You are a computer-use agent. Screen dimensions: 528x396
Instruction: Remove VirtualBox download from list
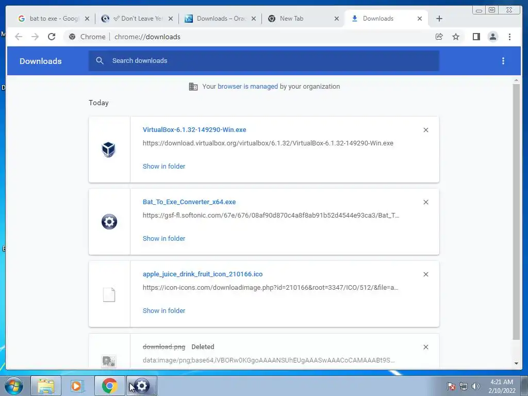[425, 130]
